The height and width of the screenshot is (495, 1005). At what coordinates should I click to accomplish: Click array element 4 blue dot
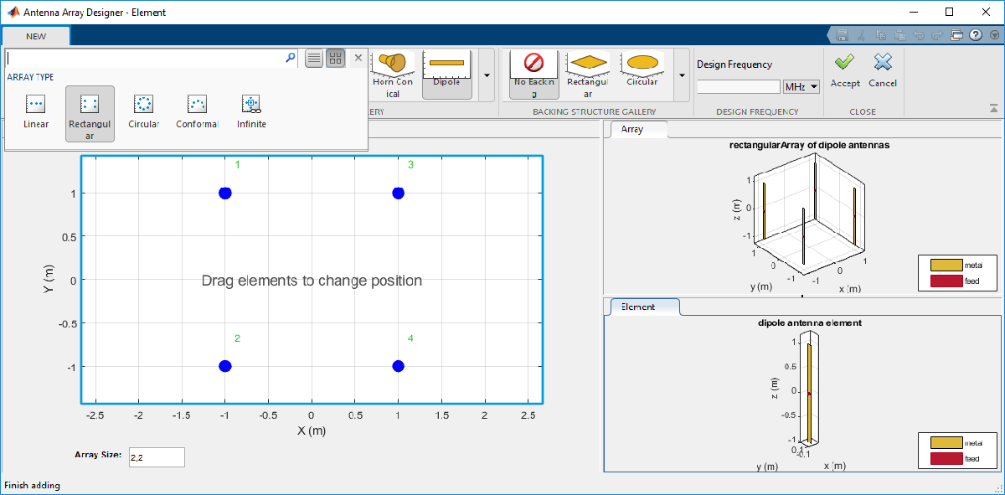(398, 366)
